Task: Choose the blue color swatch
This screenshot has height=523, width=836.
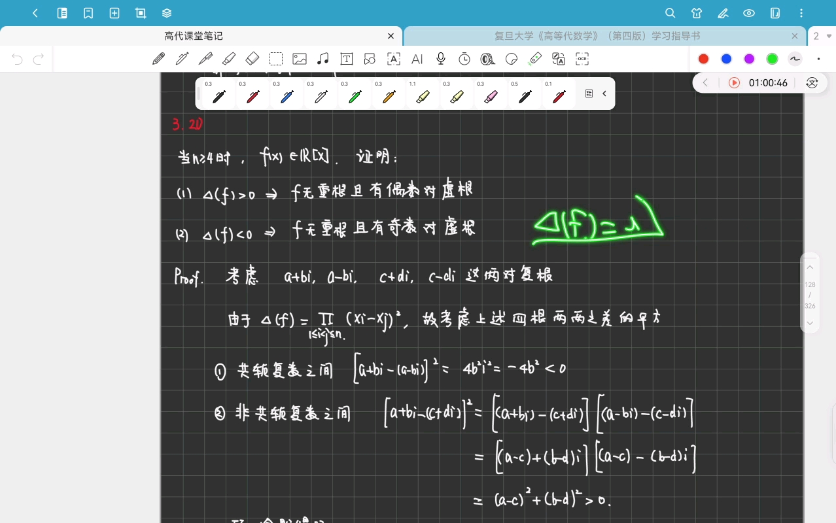Action: 726,59
